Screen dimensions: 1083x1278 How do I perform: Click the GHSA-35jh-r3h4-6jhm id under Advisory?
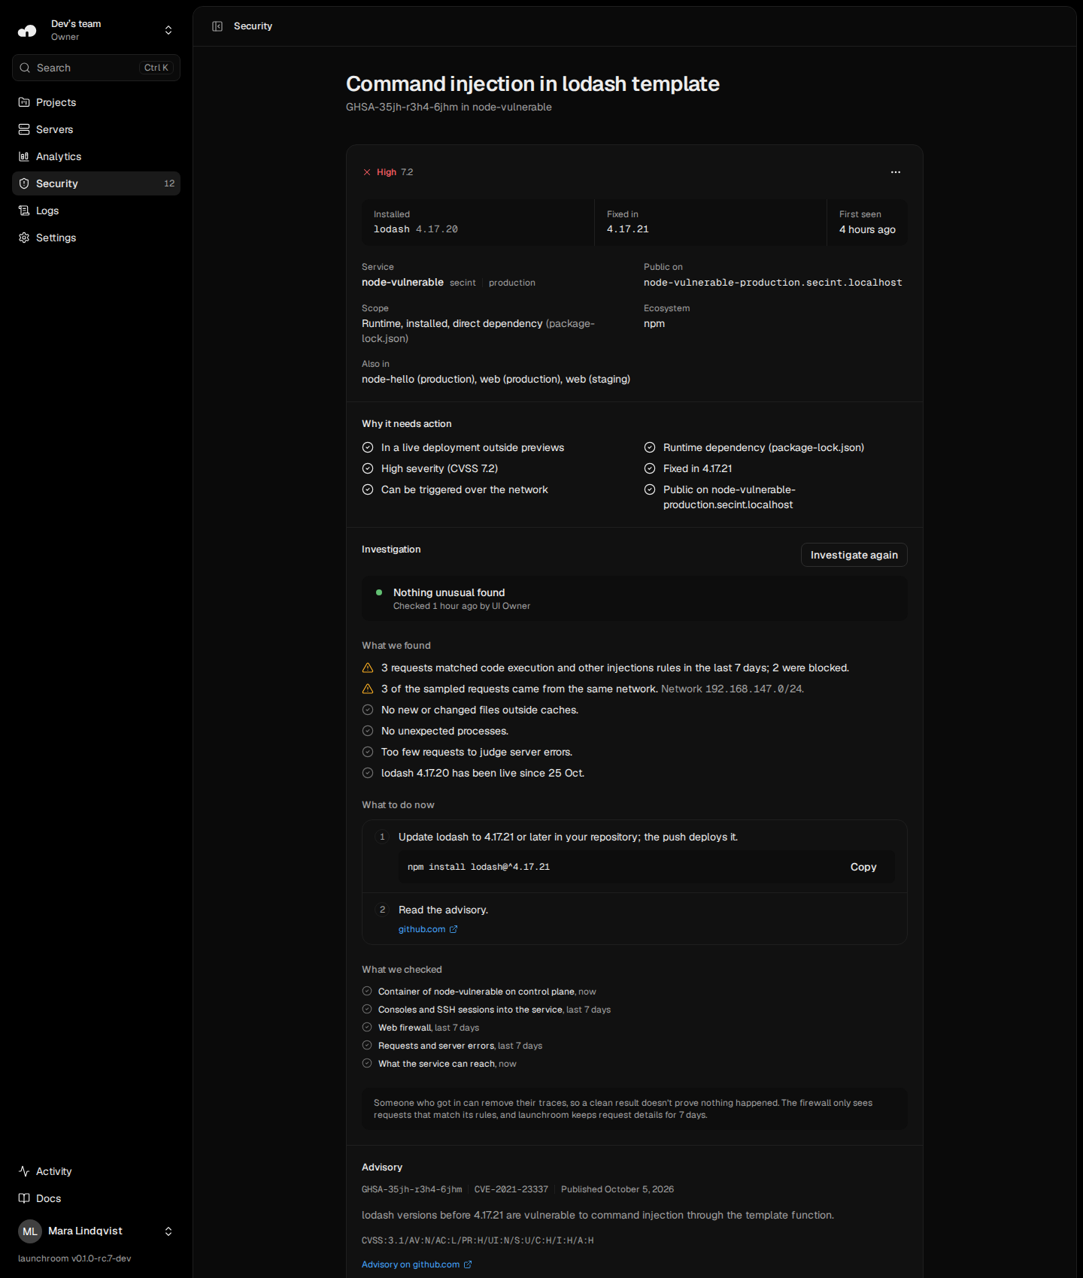click(412, 1189)
